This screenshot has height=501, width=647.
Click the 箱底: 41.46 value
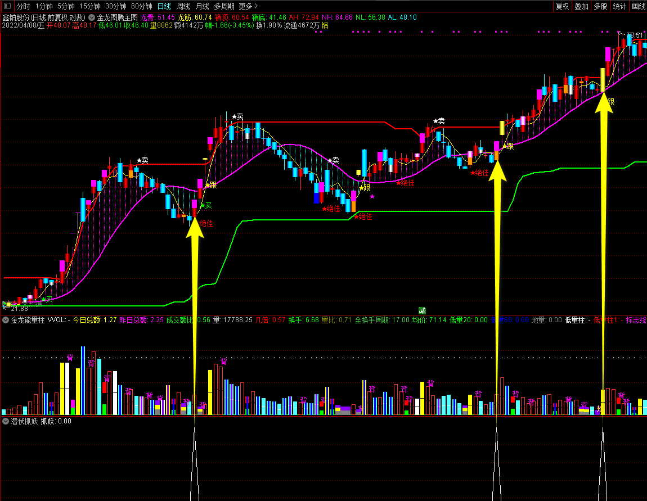(x=269, y=17)
